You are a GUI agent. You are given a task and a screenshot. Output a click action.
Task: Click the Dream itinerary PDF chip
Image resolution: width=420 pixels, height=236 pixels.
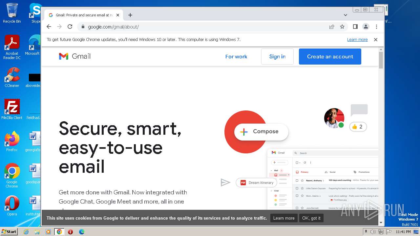click(x=257, y=183)
